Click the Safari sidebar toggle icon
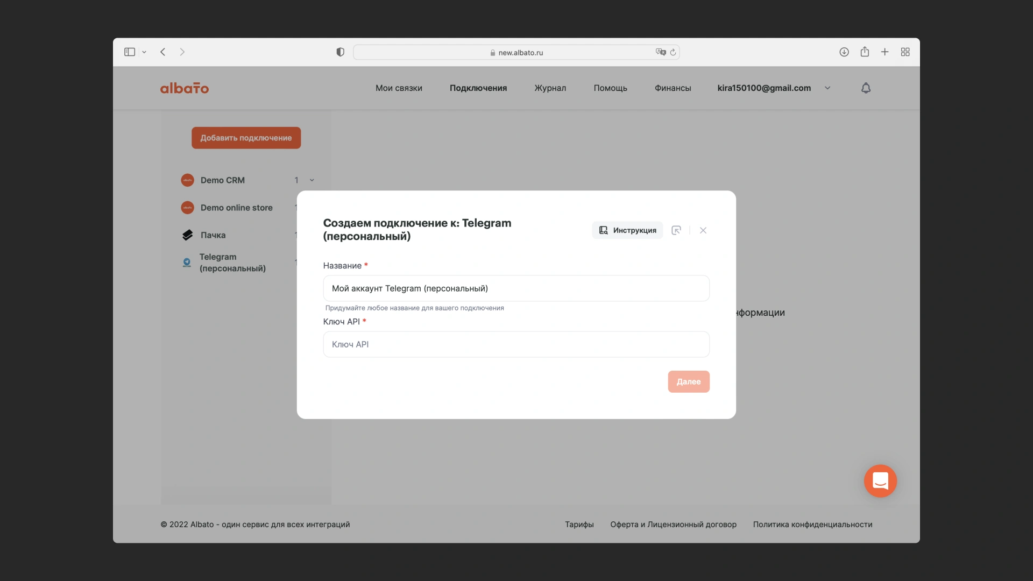This screenshot has height=581, width=1033. (130, 52)
